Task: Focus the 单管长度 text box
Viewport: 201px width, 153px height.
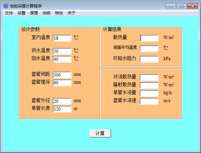Action: point(62,109)
